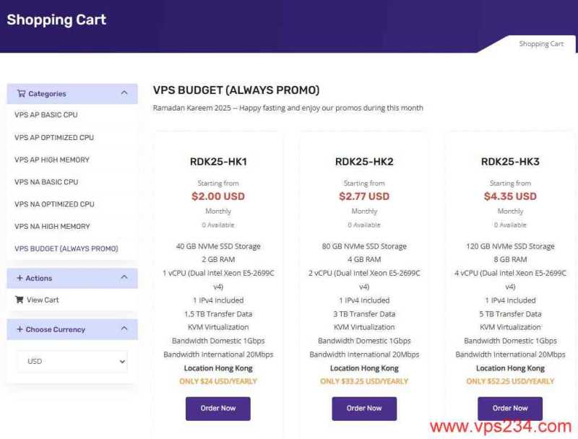The image size is (578, 439).
Task: Select VPS AP BASIC CPU category
Action: 46,115
